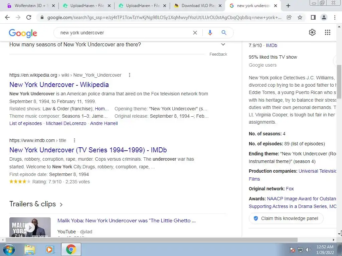Expand How many seasons question

pos(223,44)
